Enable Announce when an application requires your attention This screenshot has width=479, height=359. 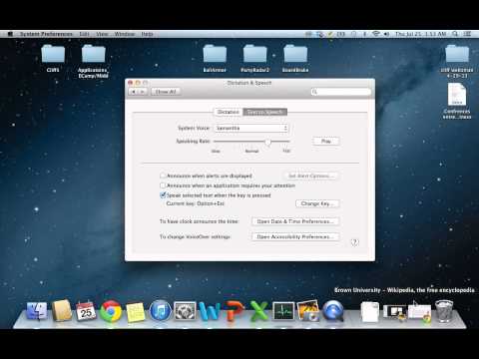pyautogui.click(x=163, y=185)
